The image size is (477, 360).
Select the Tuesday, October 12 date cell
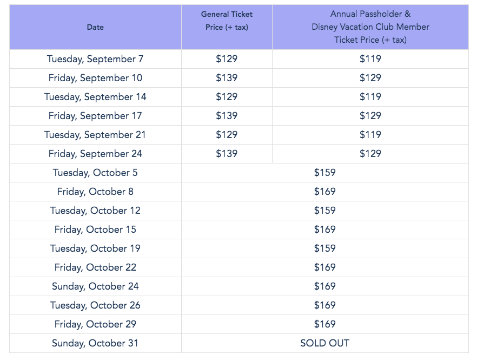coord(95,211)
